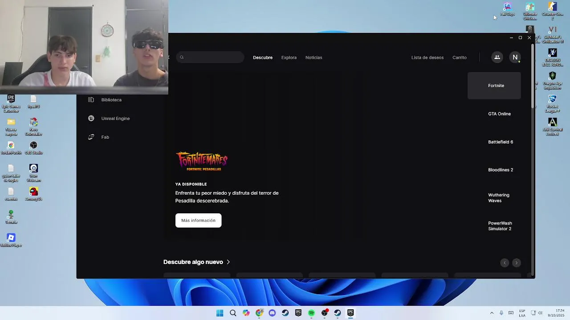Open Iriun Webcam desktop shortcut

(33, 173)
